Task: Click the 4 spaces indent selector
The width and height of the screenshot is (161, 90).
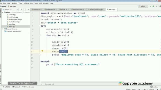Action: 152,89
